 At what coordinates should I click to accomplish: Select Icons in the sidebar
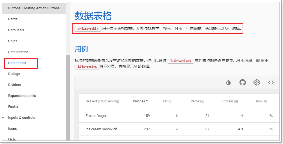[x=13, y=129]
